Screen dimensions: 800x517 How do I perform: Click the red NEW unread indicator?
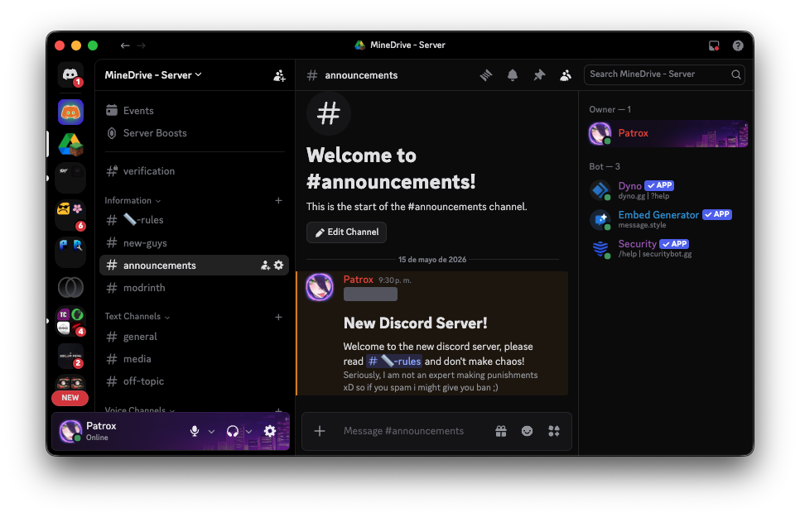(x=70, y=398)
